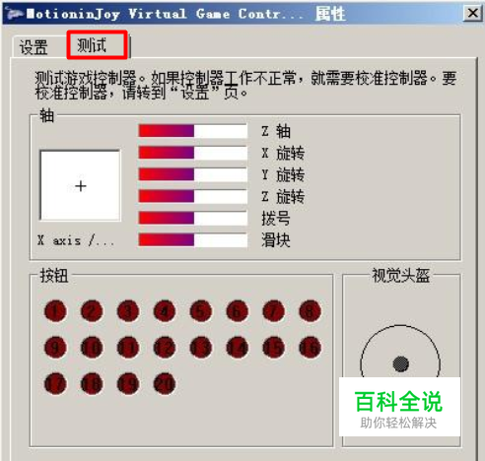Click button indicator 8
The image size is (485, 461).
coord(310,311)
